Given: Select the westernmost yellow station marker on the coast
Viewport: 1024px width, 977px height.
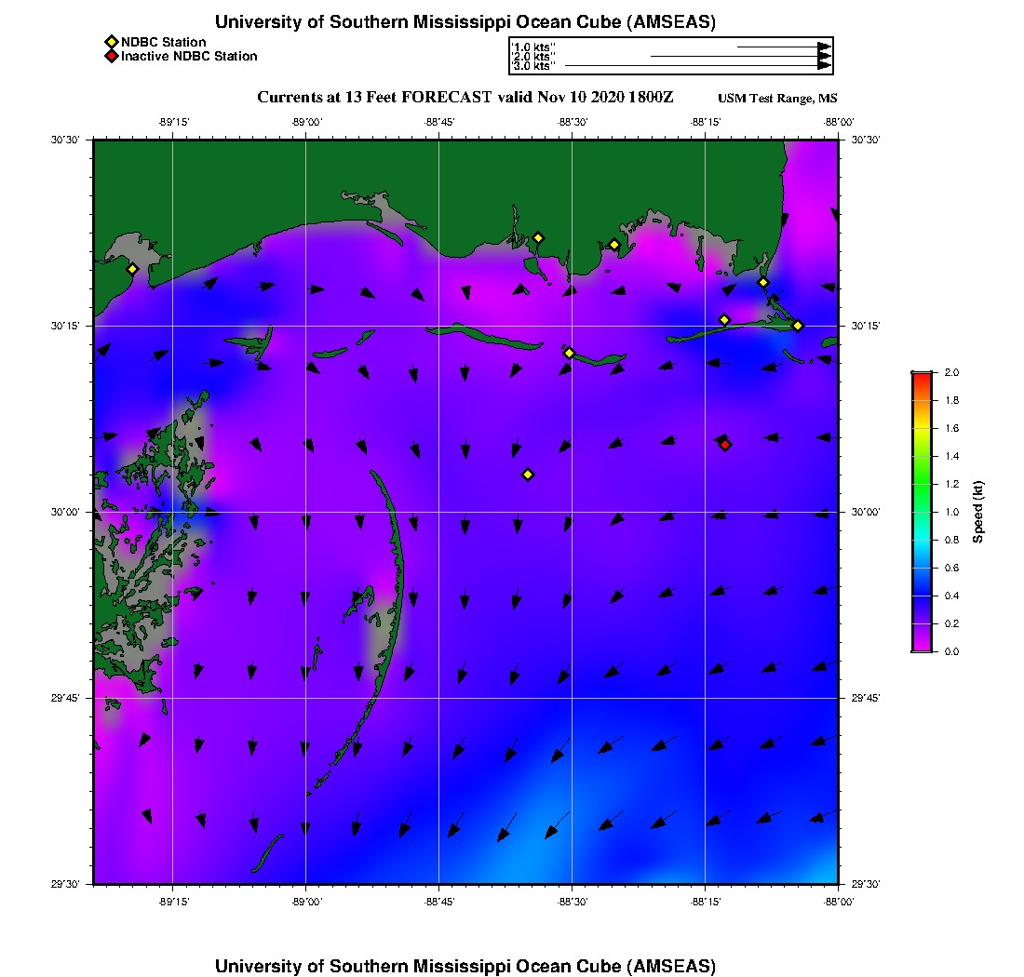Looking at the screenshot, I should [x=132, y=269].
